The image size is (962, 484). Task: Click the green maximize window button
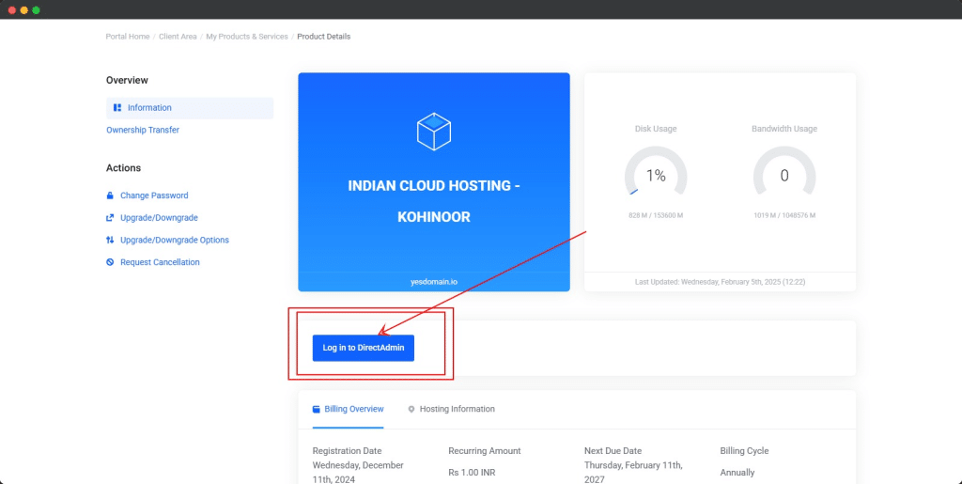37,10
